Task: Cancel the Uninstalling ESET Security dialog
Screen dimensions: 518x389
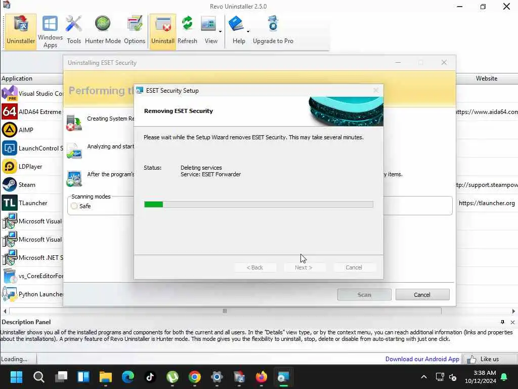Action: (x=422, y=294)
